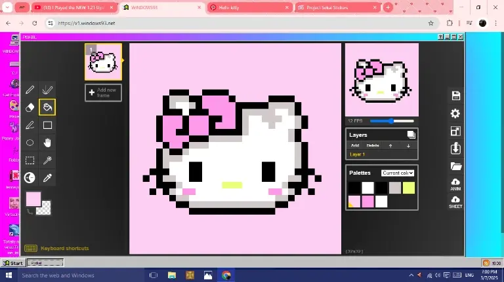This screenshot has width=504, height=282.
Task: Open Photos app on Windows taskbar
Action: [208, 275]
